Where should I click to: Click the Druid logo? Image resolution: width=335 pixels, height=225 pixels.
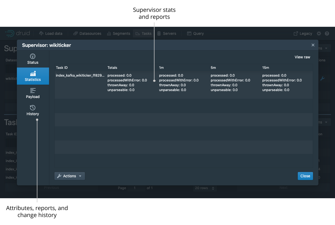(17, 33)
